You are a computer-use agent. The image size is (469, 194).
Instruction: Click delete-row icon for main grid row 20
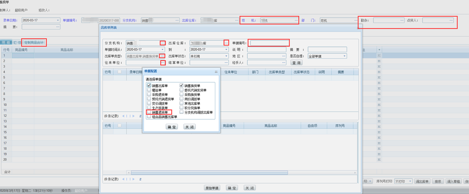(379, 160)
